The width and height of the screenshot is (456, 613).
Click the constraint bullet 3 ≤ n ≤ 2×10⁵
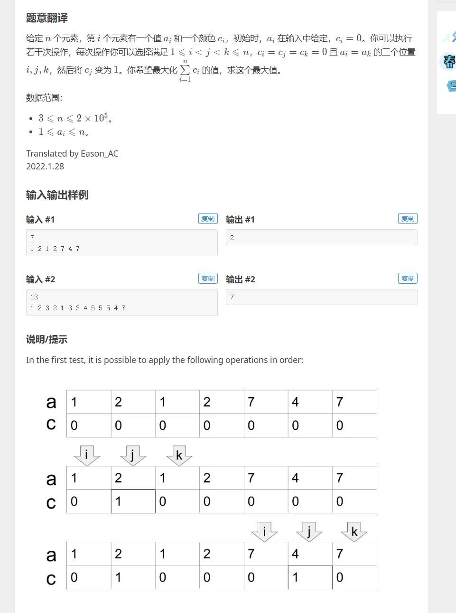[x=75, y=118]
